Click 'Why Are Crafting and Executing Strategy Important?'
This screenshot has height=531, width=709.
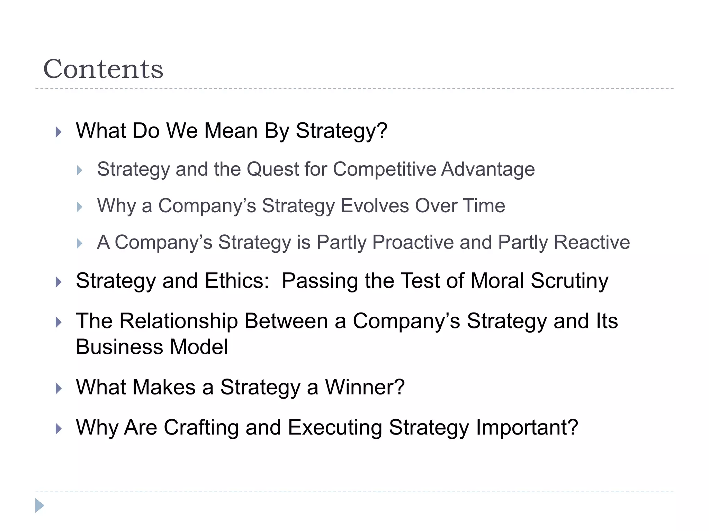(327, 427)
